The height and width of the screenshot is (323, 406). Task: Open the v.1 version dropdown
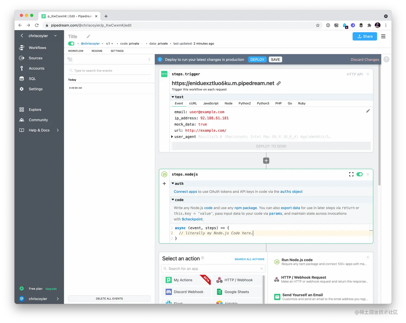point(110,43)
